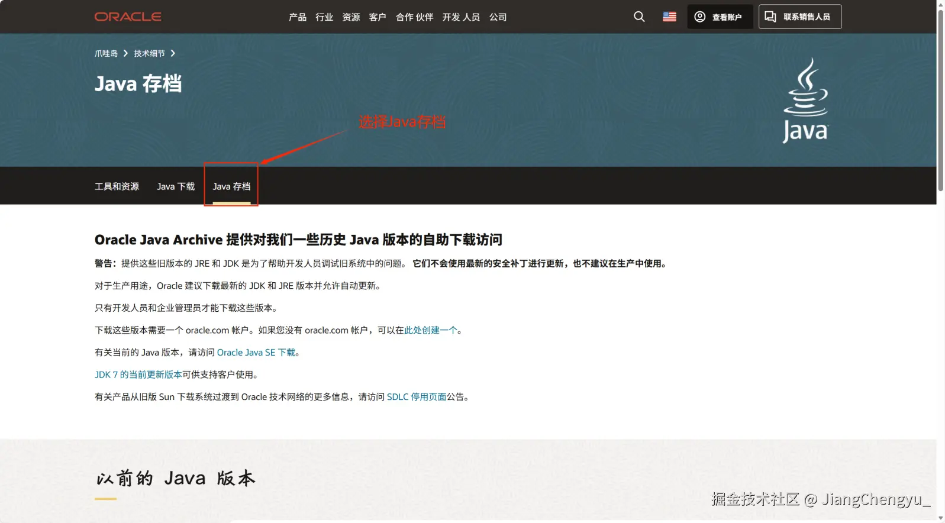Open the 客户 menu

click(x=378, y=17)
